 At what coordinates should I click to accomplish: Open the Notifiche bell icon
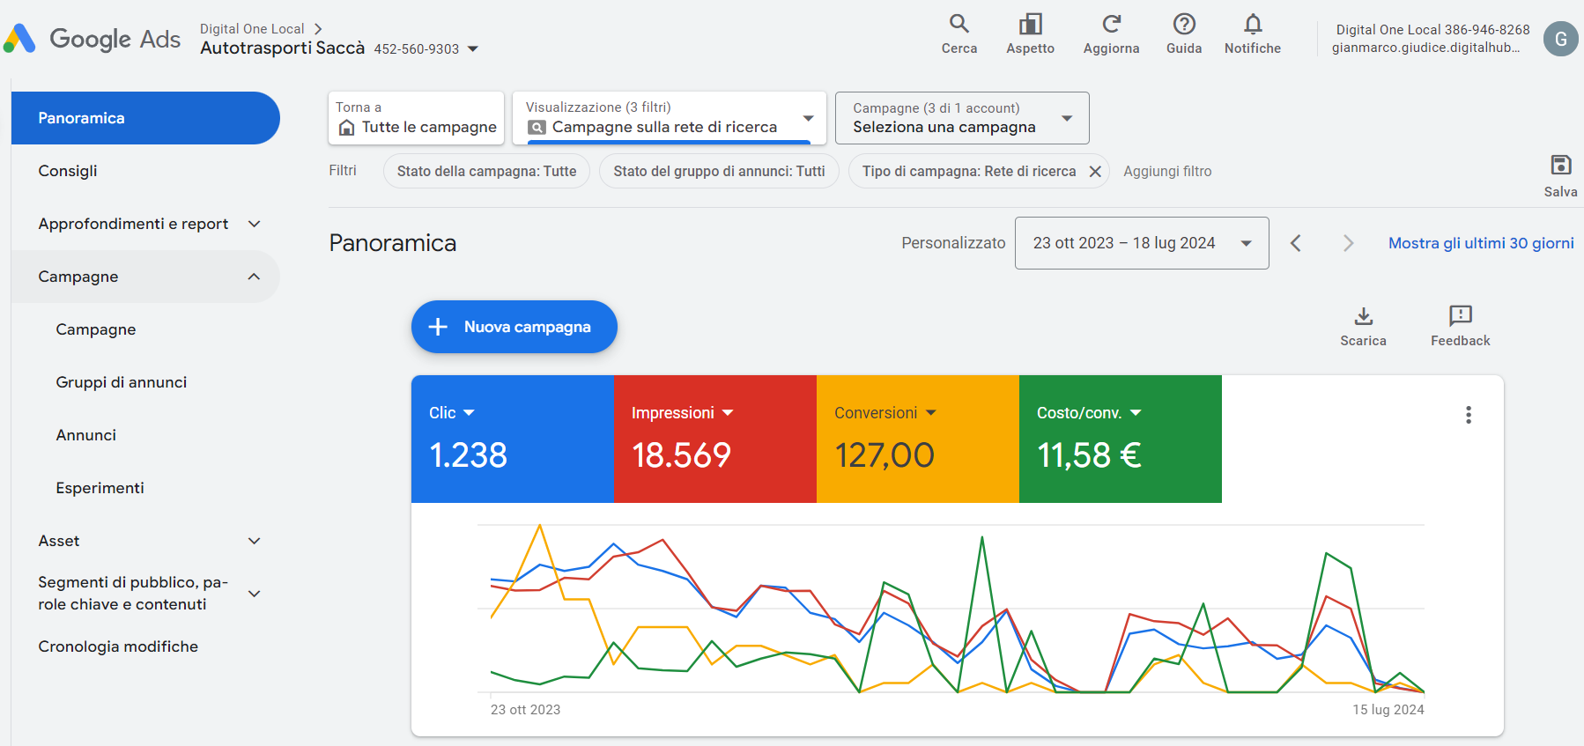(1252, 25)
